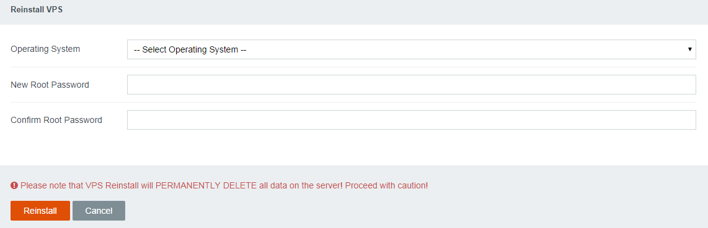This screenshot has width=708, height=228.
Task: Click the PERMANENTLY DELETE warning text
Action: pos(206,185)
